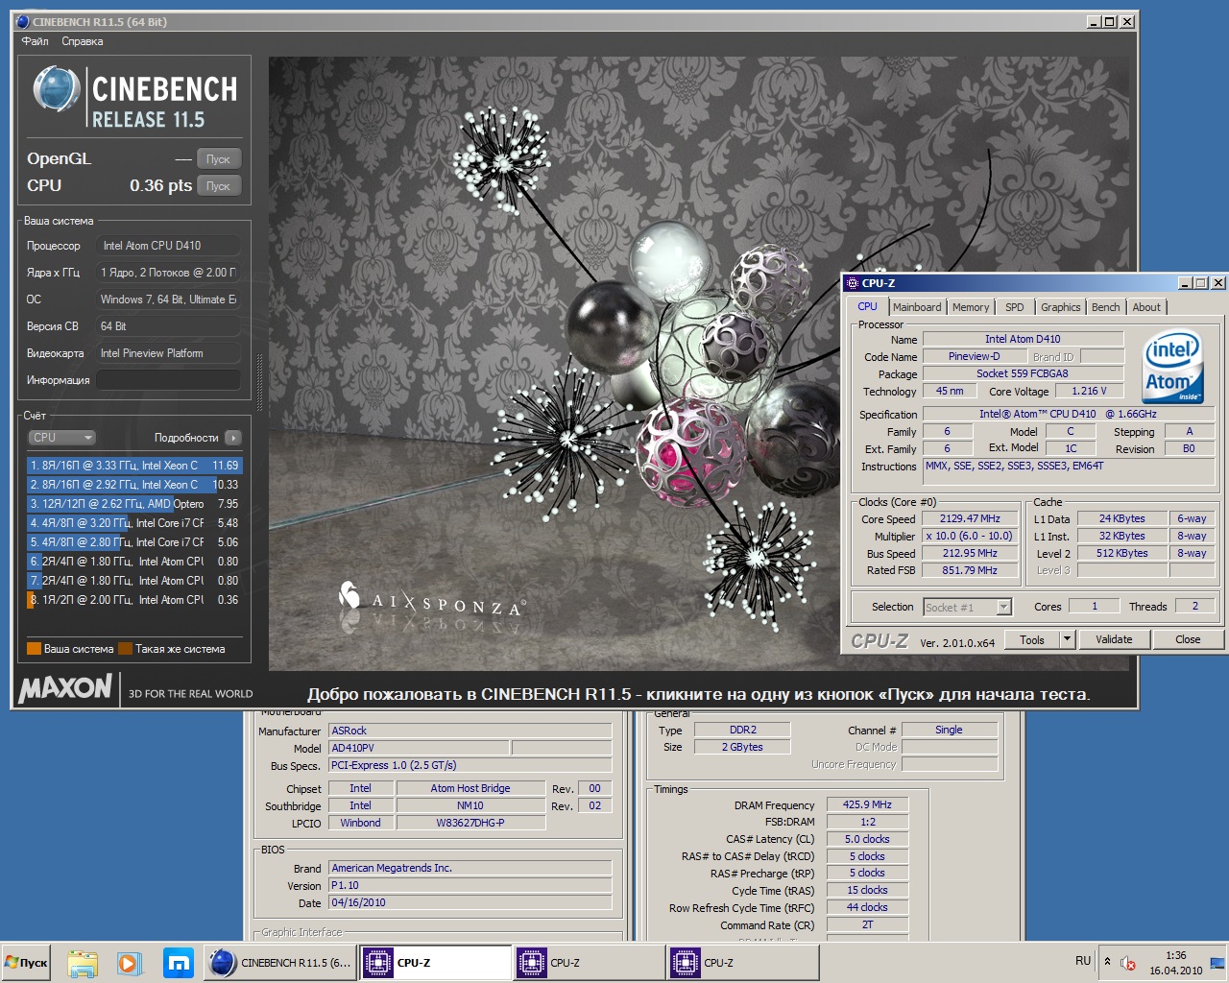Open Maxthon browser icon in taskbar
This screenshot has height=983, width=1229.
(x=178, y=963)
